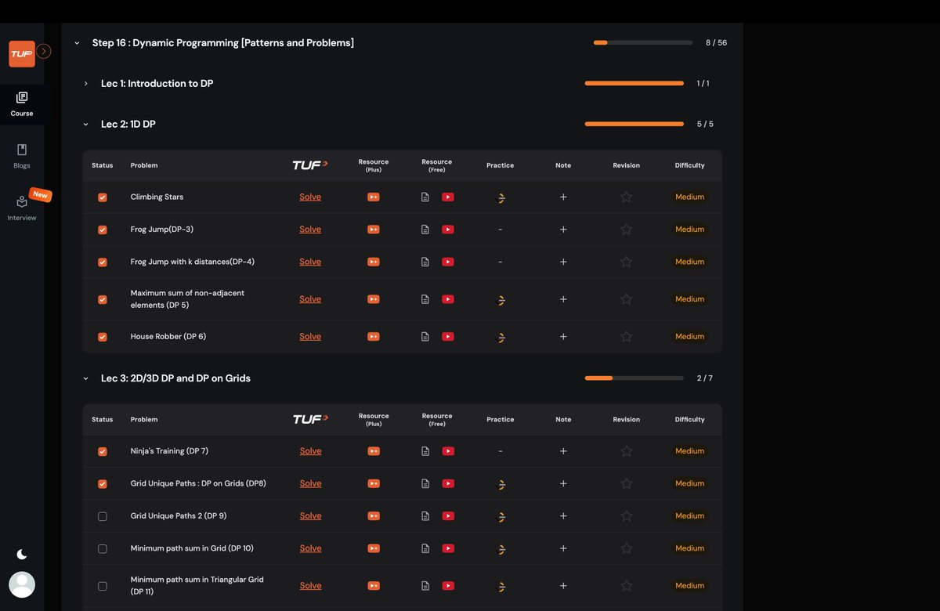Viewport: 940px width, 611px height.
Task: Uncheck Grid Unique Paths DP8 checkbox
Action: (x=103, y=484)
